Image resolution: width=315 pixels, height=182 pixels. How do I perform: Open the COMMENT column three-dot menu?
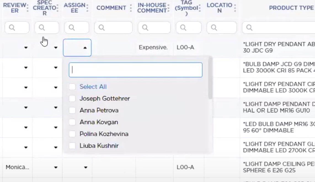click(131, 8)
